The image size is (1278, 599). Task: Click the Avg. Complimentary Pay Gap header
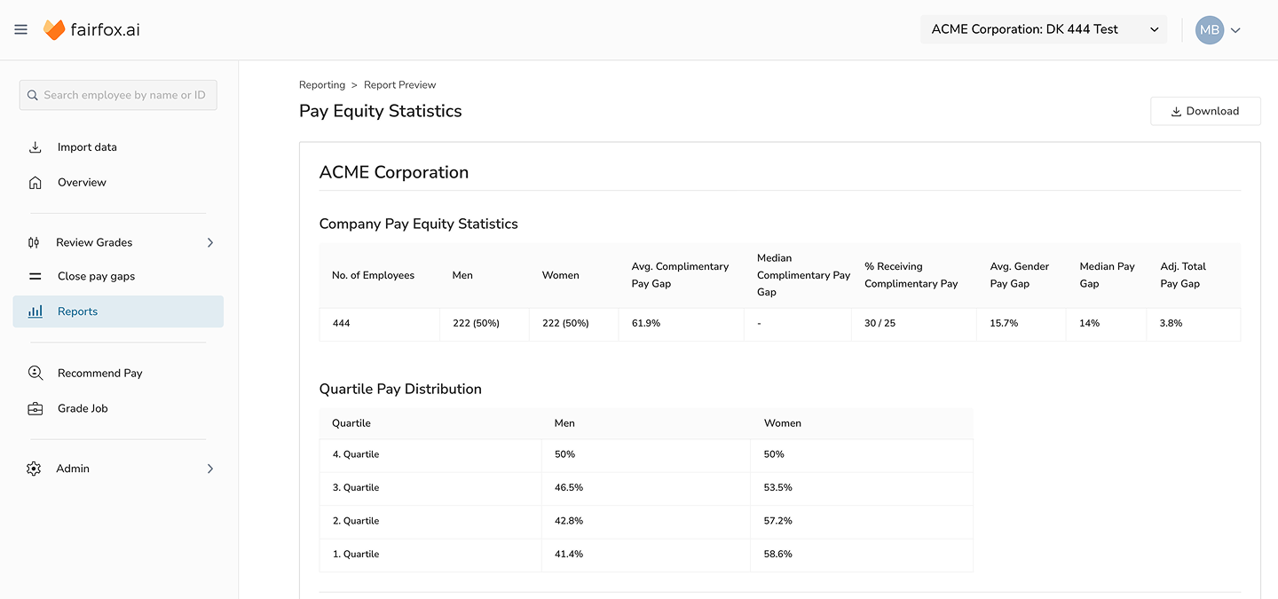[680, 275]
